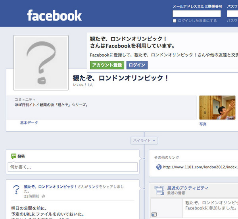
Task: Click the 22時間前 timestamp
Action: tap(31, 196)
